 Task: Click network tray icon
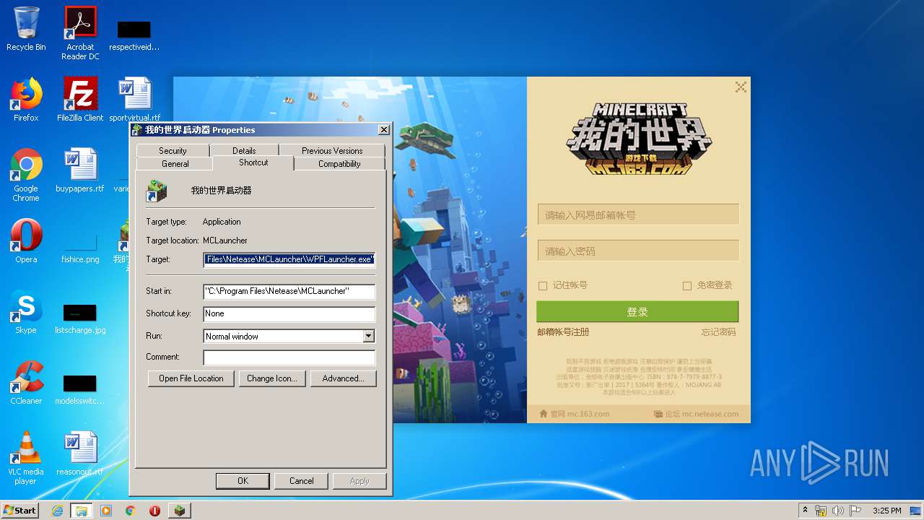[821, 511]
